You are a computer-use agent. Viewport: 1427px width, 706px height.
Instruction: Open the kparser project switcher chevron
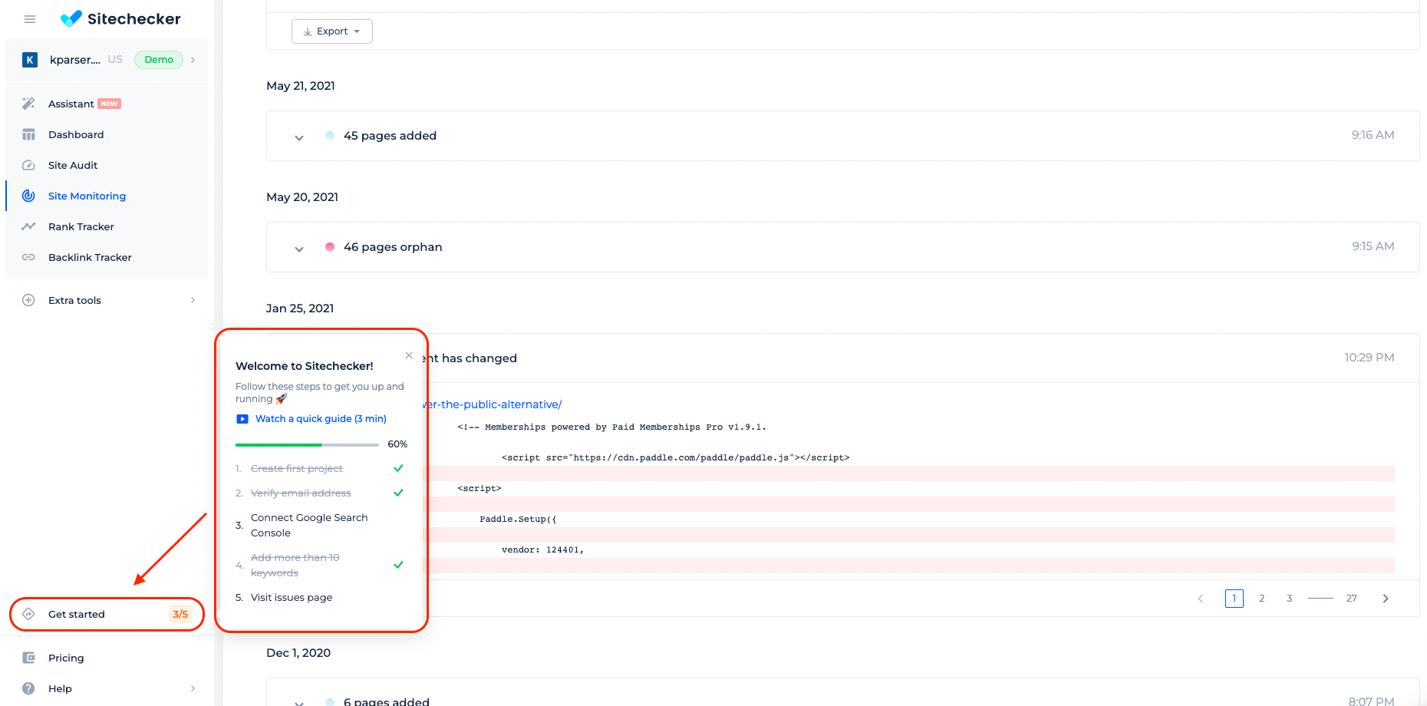point(193,60)
